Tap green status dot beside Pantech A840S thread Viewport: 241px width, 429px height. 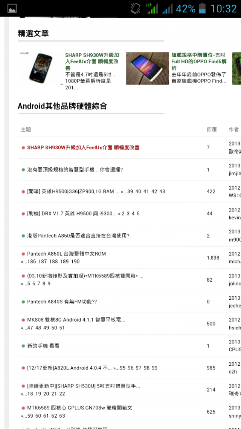coord(23,302)
